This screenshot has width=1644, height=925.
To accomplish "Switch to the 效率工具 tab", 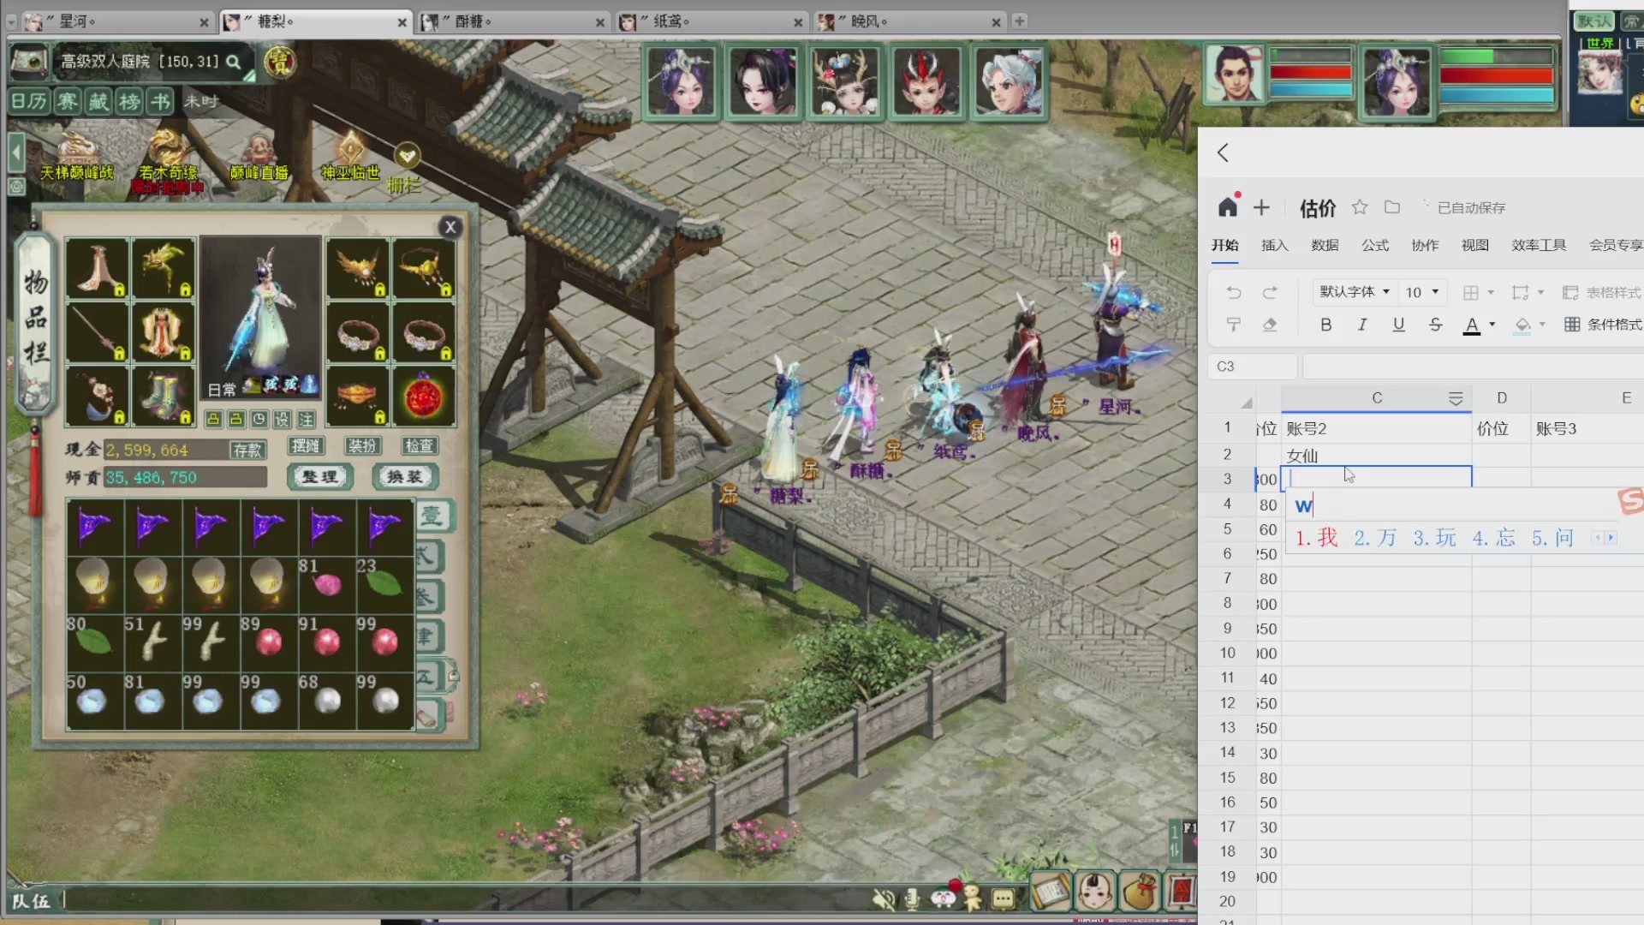I will (1539, 245).
